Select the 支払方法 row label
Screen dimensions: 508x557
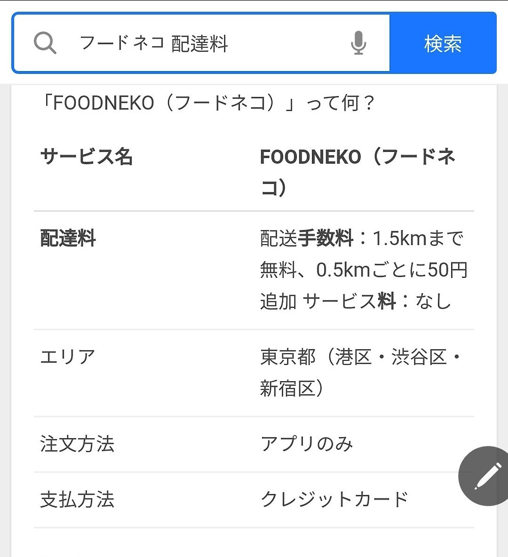tap(77, 500)
